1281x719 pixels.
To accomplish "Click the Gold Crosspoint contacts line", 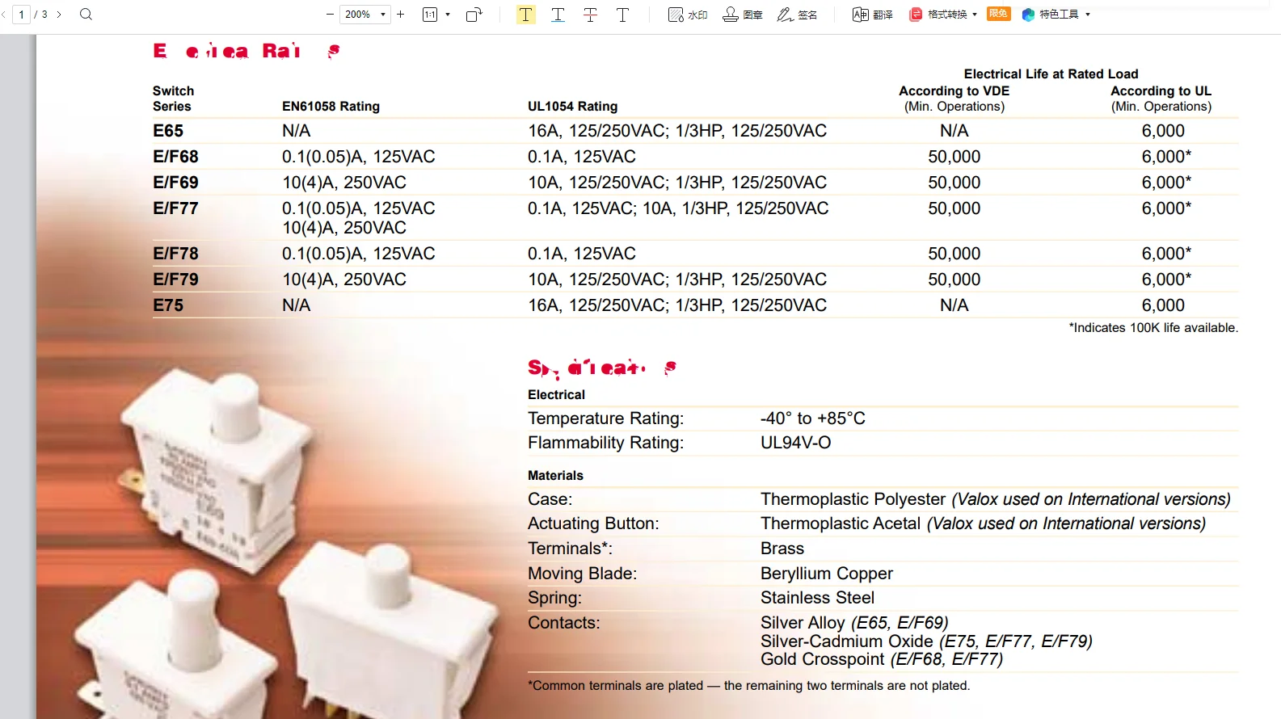I will (882, 659).
